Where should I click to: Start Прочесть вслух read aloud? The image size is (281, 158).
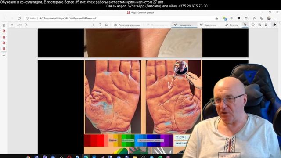click(157, 25)
